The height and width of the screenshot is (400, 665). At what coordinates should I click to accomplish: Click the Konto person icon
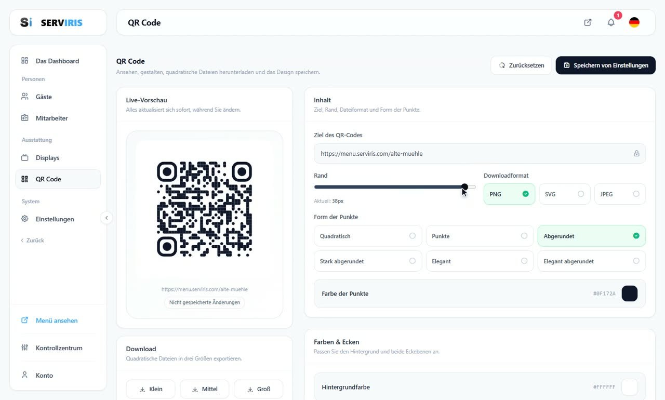[x=24, y=375]
